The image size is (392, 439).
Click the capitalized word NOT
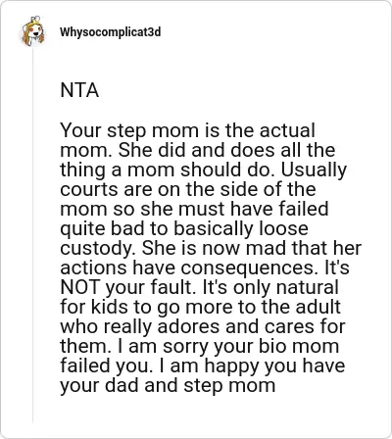point(79,287)
